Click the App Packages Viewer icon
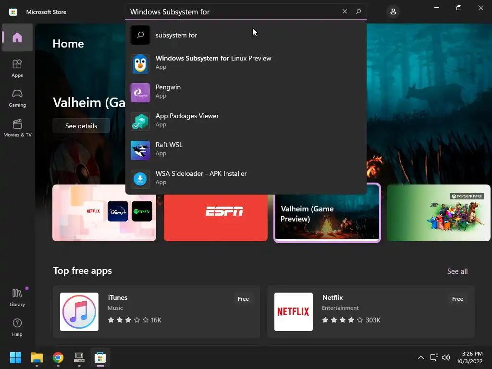Screen dimensions: 492x369 pos(140,122)
